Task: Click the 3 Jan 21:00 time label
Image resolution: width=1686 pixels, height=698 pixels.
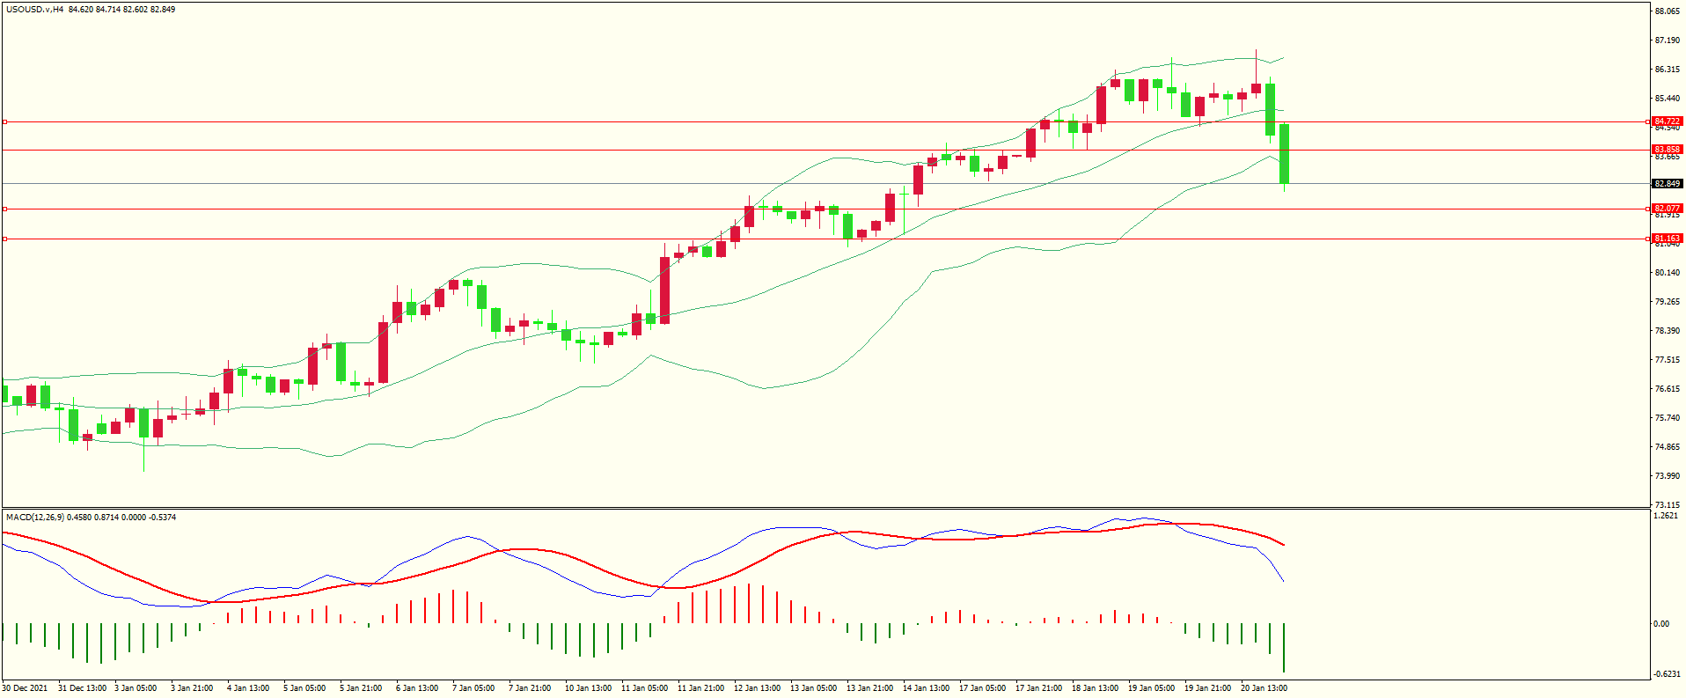Action: (x=192, y=688)
